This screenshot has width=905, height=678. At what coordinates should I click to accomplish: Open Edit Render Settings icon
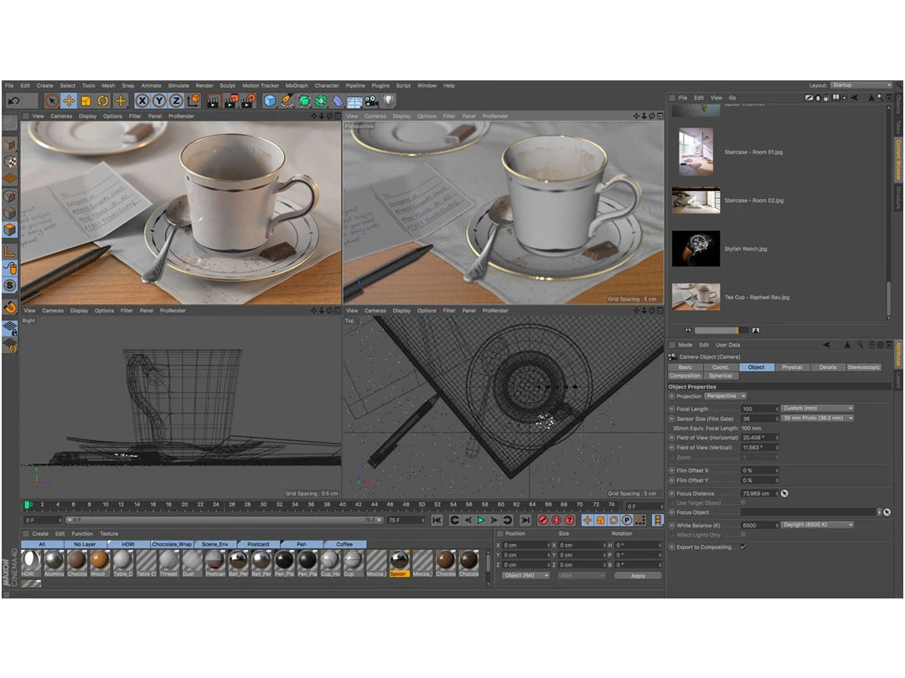[248, 101]
